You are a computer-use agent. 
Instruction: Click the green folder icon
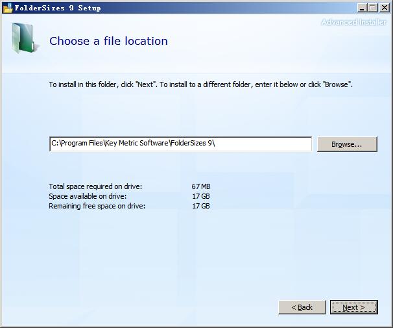(25, 38)
